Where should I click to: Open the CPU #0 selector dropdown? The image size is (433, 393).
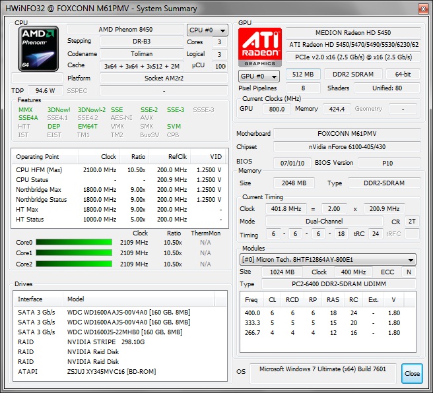click(x=207, y=30)
